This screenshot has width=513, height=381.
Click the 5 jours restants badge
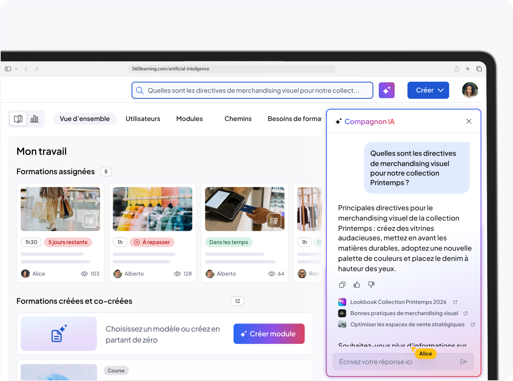pos(68,242)
